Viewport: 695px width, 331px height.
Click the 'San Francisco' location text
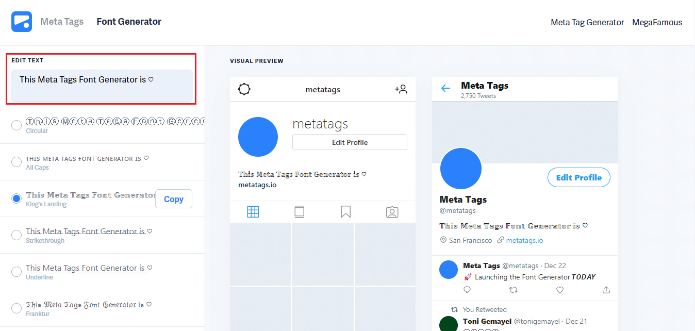pyautogui.click(x=470, y=240)
